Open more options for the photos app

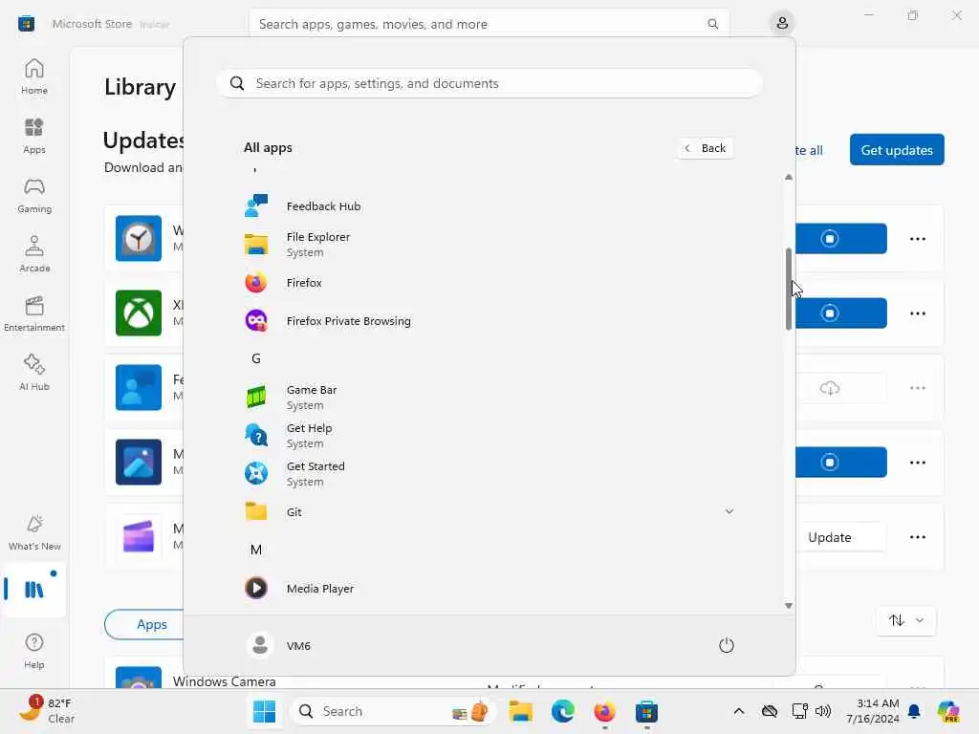pos(917,462)
